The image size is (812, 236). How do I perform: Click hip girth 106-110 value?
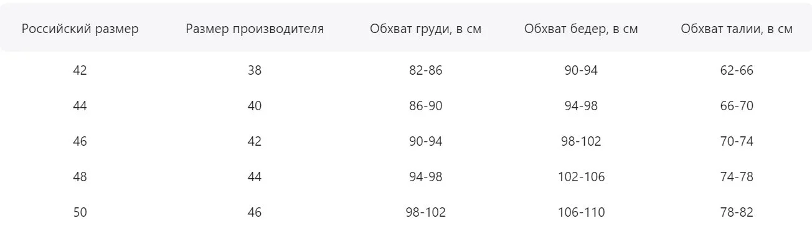pyautogui.click(x=581, y=212)
